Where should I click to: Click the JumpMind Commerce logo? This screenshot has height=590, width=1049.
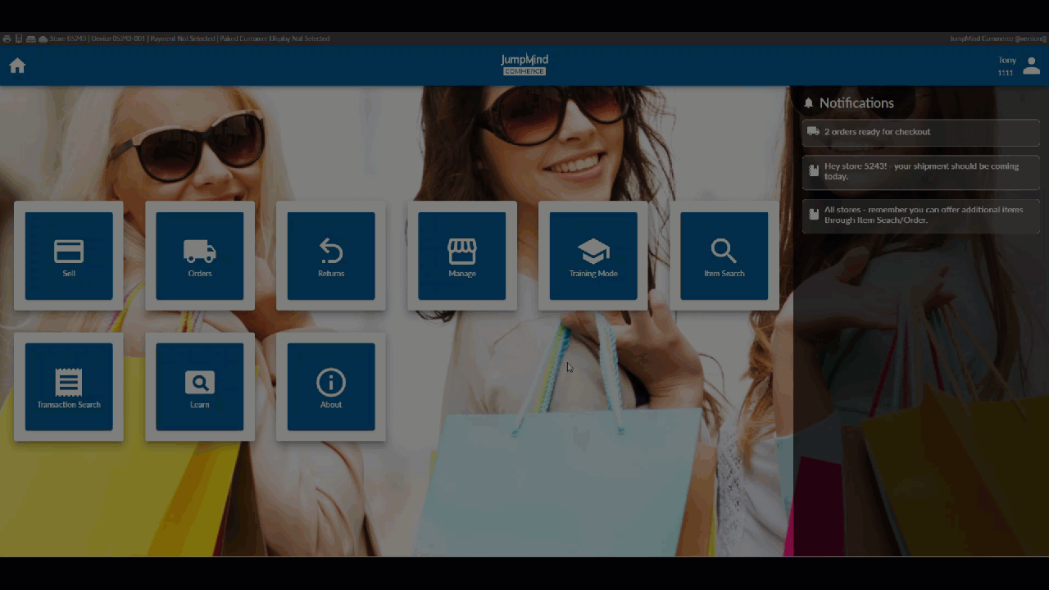tap(524, 65)
